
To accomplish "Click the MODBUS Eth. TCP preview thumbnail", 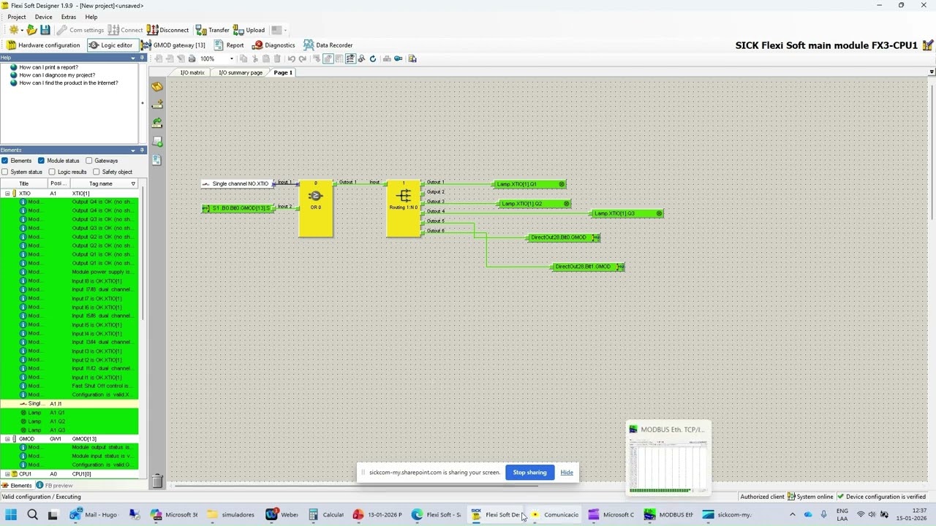I will [668, 459].
